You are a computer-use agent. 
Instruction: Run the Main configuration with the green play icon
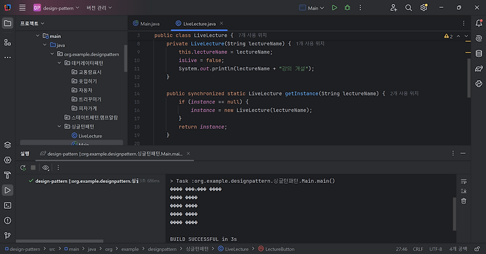pos(334,8)
